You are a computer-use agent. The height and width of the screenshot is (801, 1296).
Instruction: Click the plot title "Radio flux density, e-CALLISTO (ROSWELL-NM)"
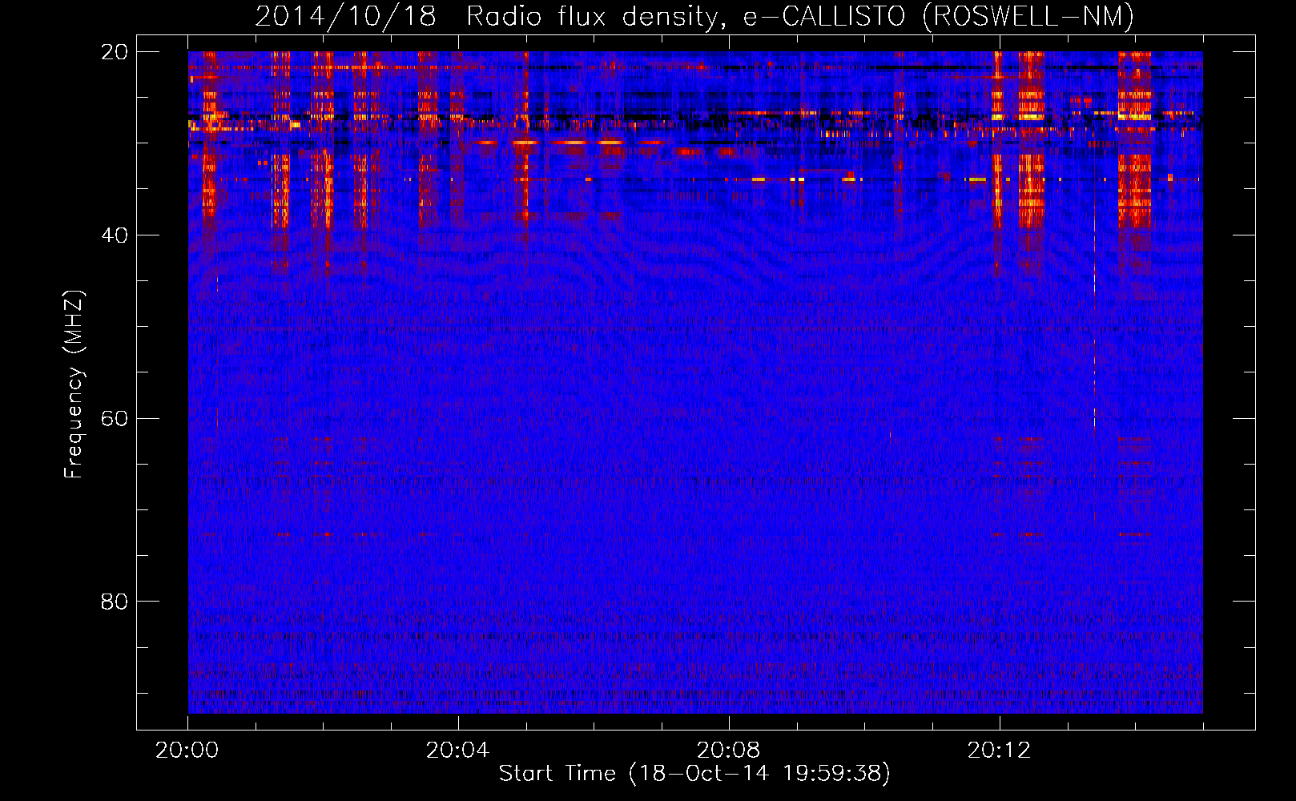pos(800,16)
